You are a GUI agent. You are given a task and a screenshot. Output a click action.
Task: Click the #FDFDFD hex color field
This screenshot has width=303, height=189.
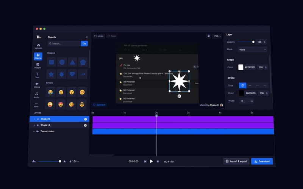(x=250, y=67)
